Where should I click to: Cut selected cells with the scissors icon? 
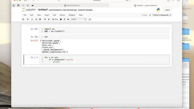[x=32, y=19]
